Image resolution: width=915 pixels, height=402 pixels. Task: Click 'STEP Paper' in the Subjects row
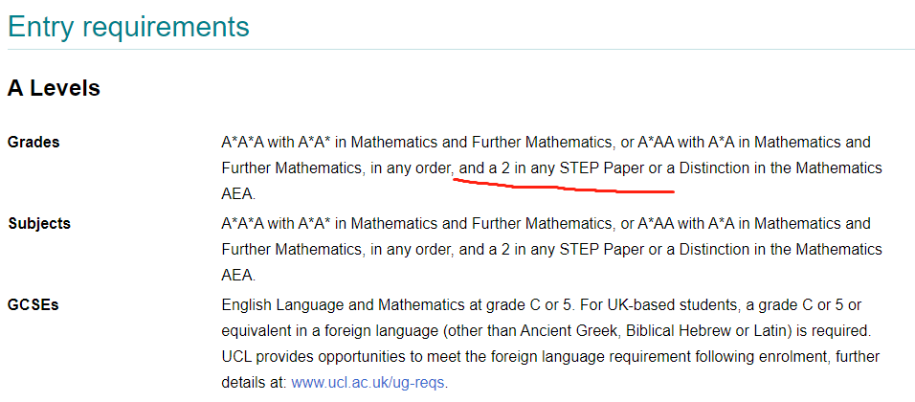point(602,251)
